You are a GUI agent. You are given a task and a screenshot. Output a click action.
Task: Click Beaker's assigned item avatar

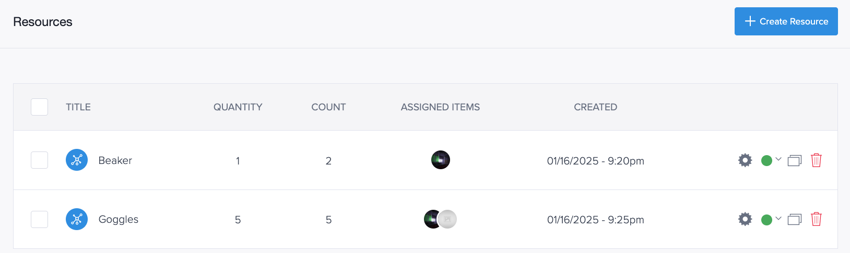pos(441,160)
